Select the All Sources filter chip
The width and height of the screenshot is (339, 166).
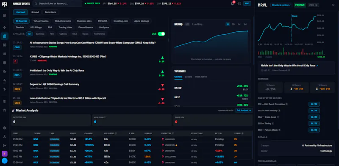pos(22,21)
